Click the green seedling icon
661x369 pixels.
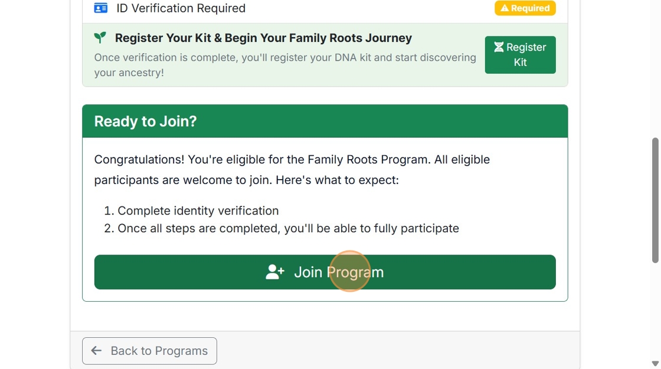click(x=100, y=38)
